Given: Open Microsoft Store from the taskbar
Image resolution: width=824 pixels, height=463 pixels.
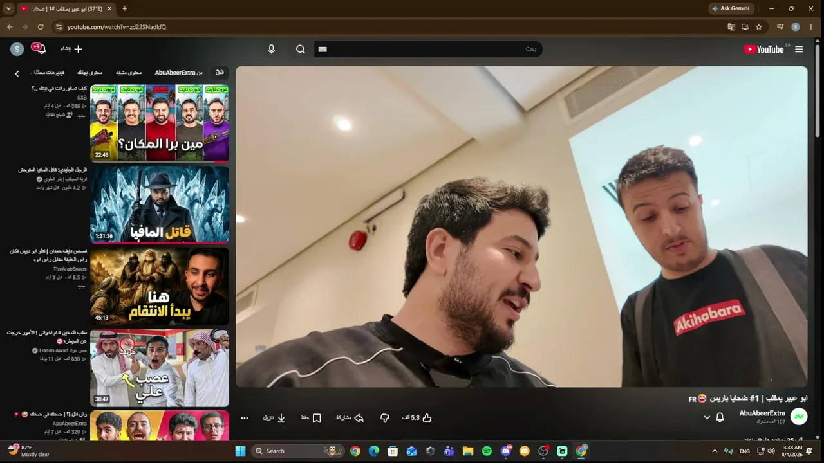Looking at the screenshot, I should (393, 451).
